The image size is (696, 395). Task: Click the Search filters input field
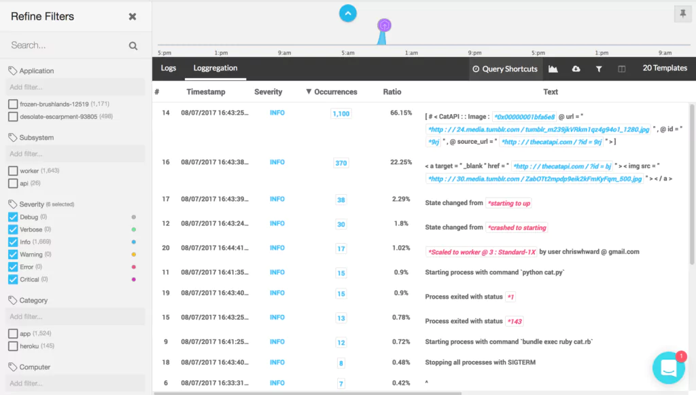click(x=67, y=45)
